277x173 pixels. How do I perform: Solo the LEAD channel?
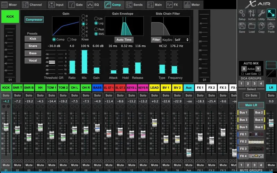154,95
